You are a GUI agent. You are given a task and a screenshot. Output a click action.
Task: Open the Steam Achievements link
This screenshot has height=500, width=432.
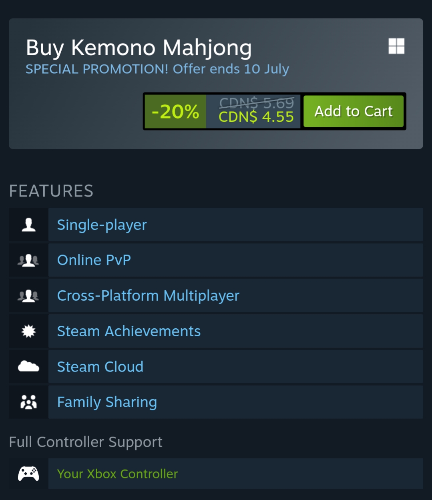[x=129, y=331]
